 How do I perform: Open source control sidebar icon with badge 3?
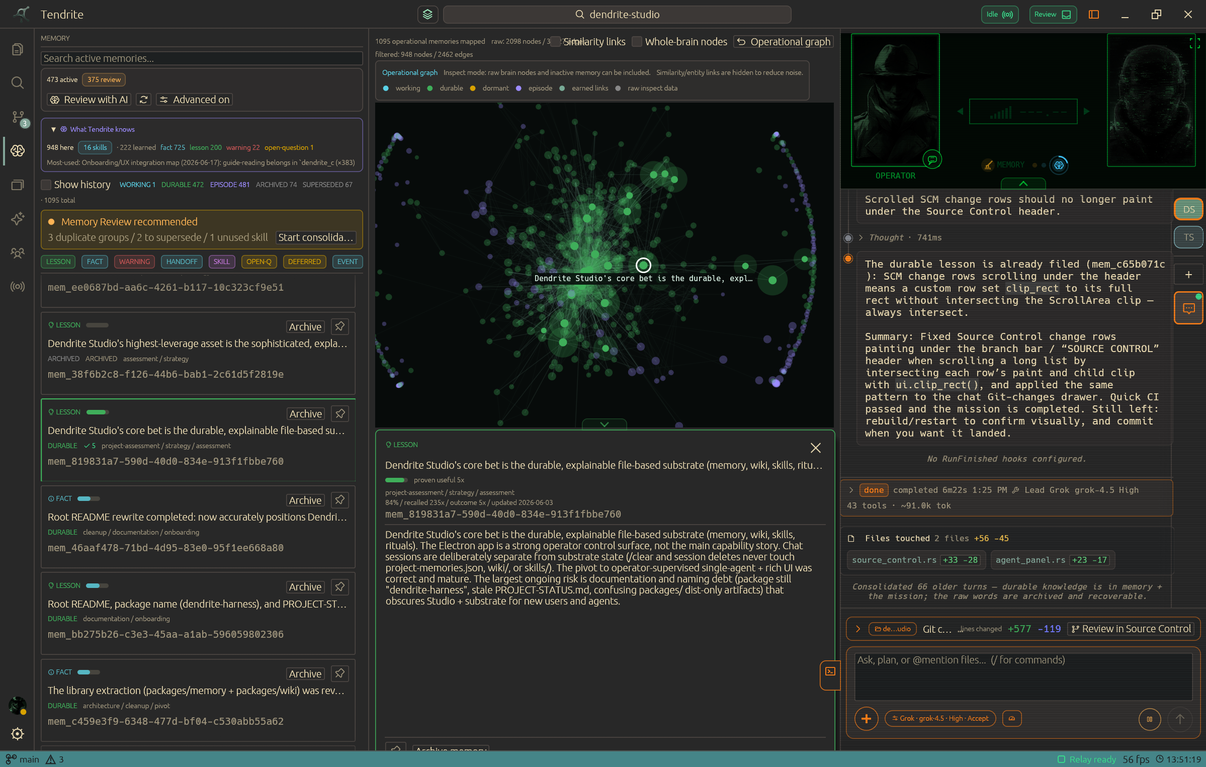19,118
